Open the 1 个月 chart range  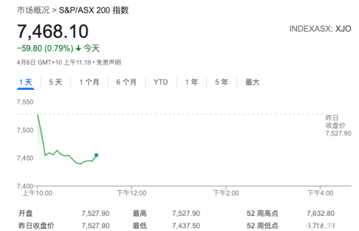pyautogui.click(x=89, y=82)
